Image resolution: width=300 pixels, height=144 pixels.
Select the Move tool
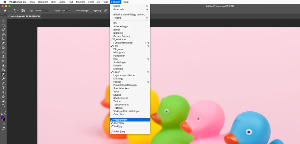[3, 21]
